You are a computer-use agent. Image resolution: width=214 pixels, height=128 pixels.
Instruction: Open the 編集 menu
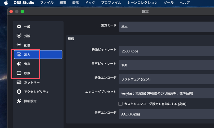tap(63, 2)
